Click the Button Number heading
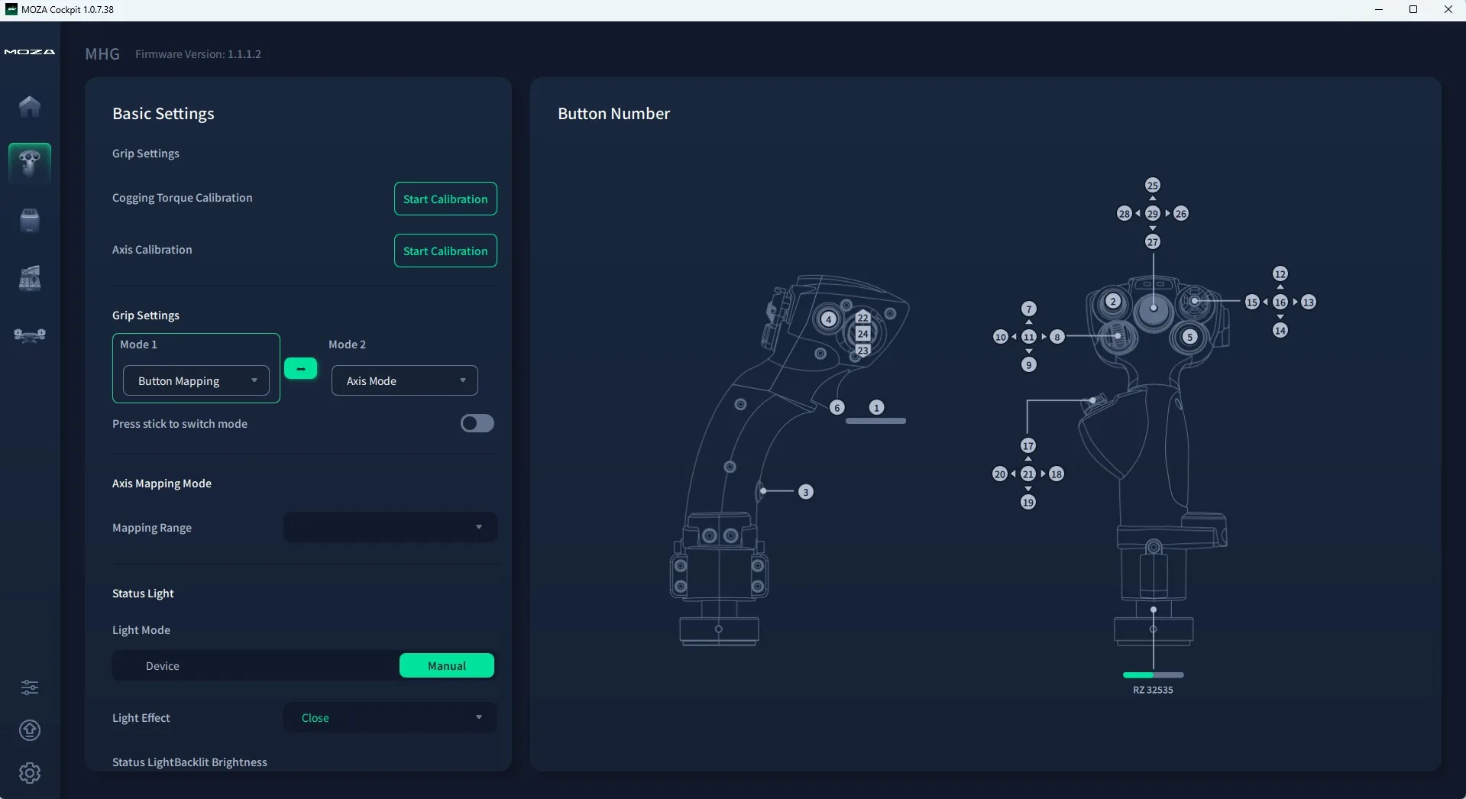Screen dimensions: 1466x799 (x=614, y=114)
